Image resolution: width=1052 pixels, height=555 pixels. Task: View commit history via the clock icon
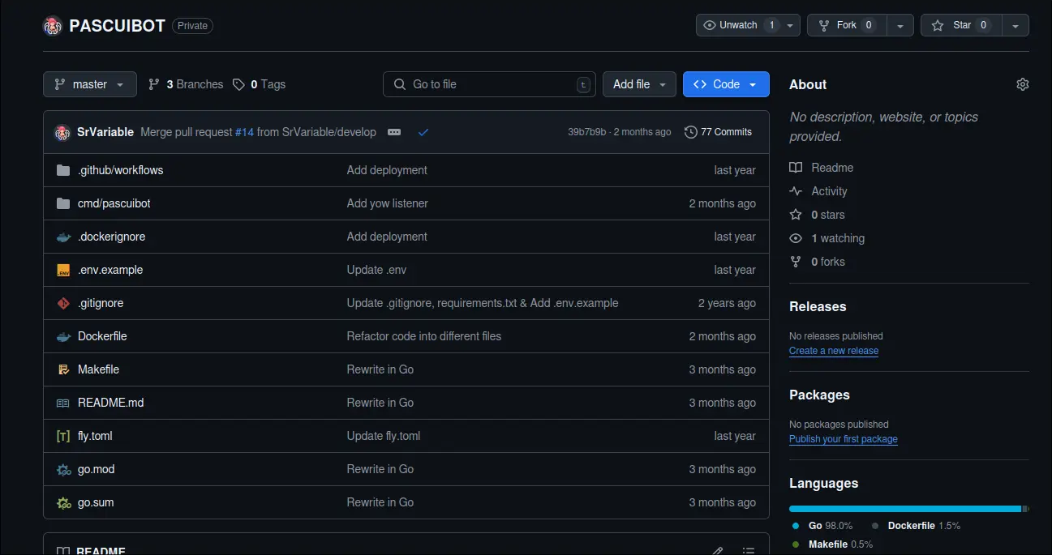690,131
